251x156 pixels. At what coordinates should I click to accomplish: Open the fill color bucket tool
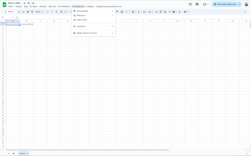[117, 12]
